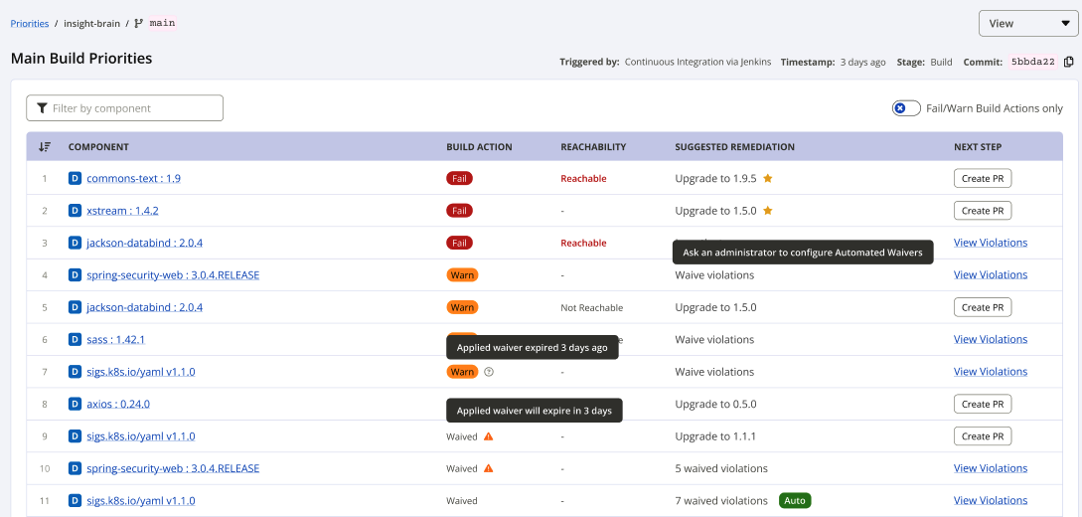1082x517 pixels.
Task: Click the Warn badge in row 5
Action: click(x=462, y=307)
